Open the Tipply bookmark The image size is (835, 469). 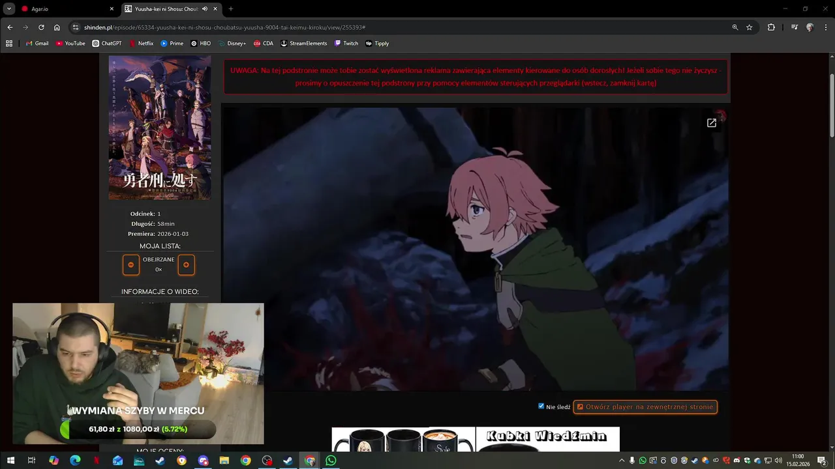tap(377, 43)
